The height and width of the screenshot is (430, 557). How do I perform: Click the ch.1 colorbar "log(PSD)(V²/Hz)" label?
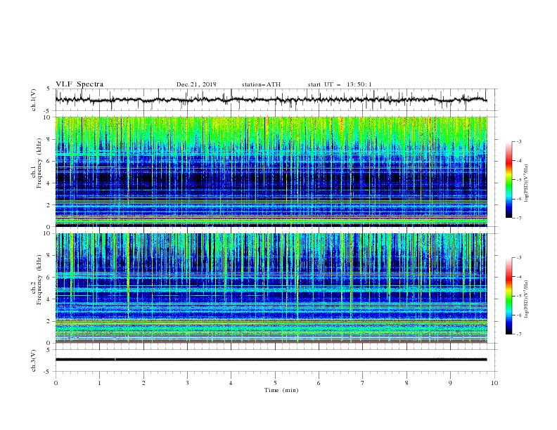(527, 183)
